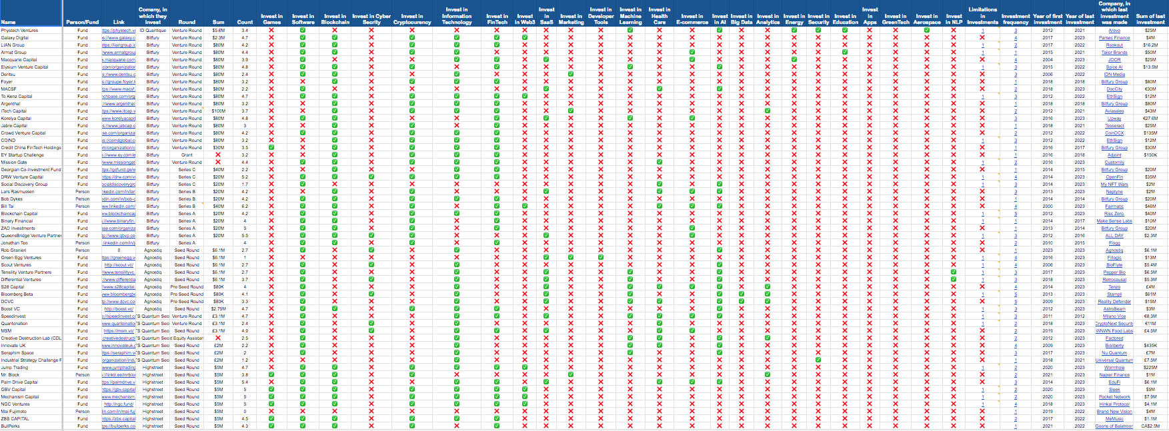Viewport: 1169px width, 431px height.
Task: Click Phystech Ventures' Invest in Aerospace green checkmark
Action: (x=926, y=31)
